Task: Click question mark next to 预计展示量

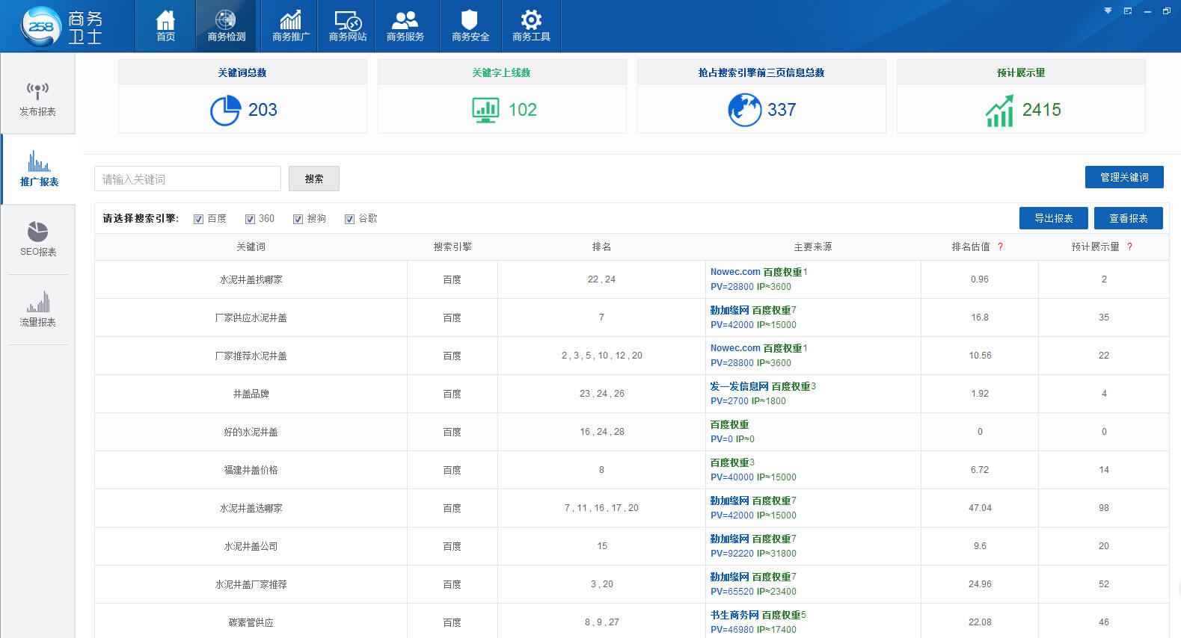Action: tap(1129, 247)
